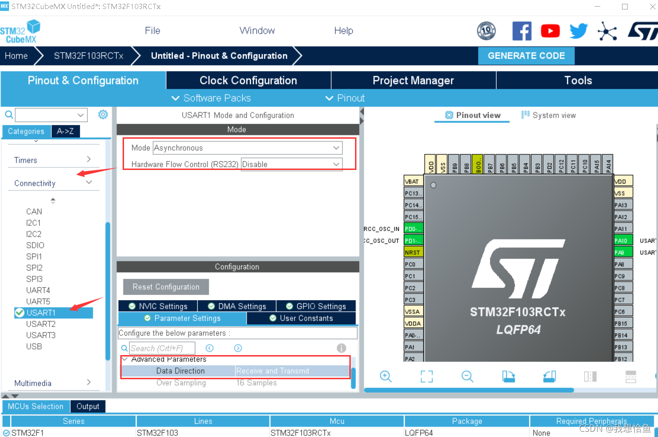Switch to the A->Z list tab
Screen dimensions: 658x437
click(x=65, y=131)
